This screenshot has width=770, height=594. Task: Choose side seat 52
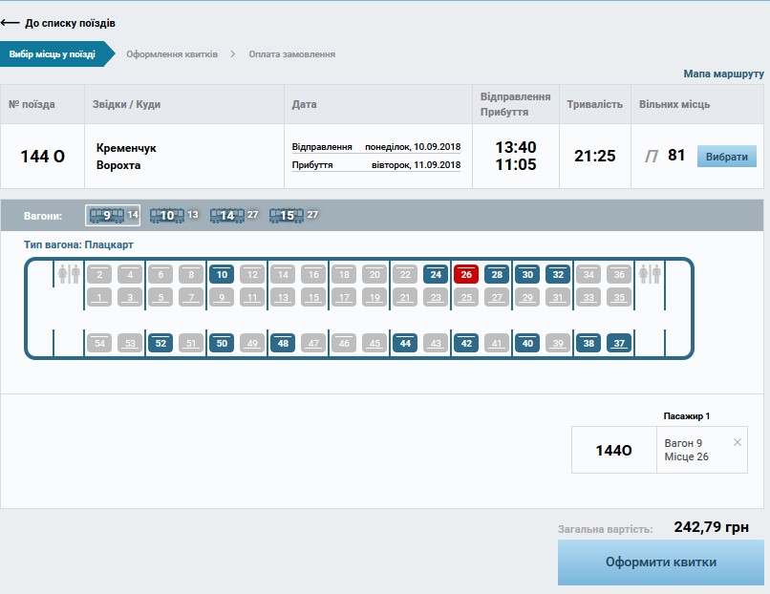pyautogui.click(x=160, y=343)
